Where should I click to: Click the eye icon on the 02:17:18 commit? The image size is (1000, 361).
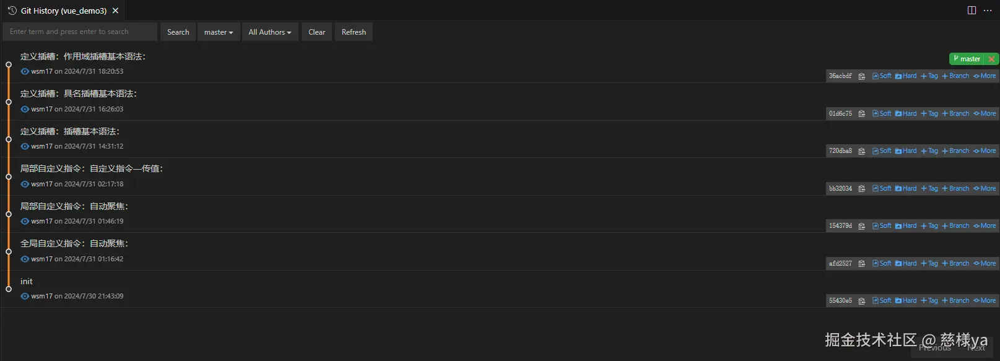pyautogui.click(x=25, y=184)
